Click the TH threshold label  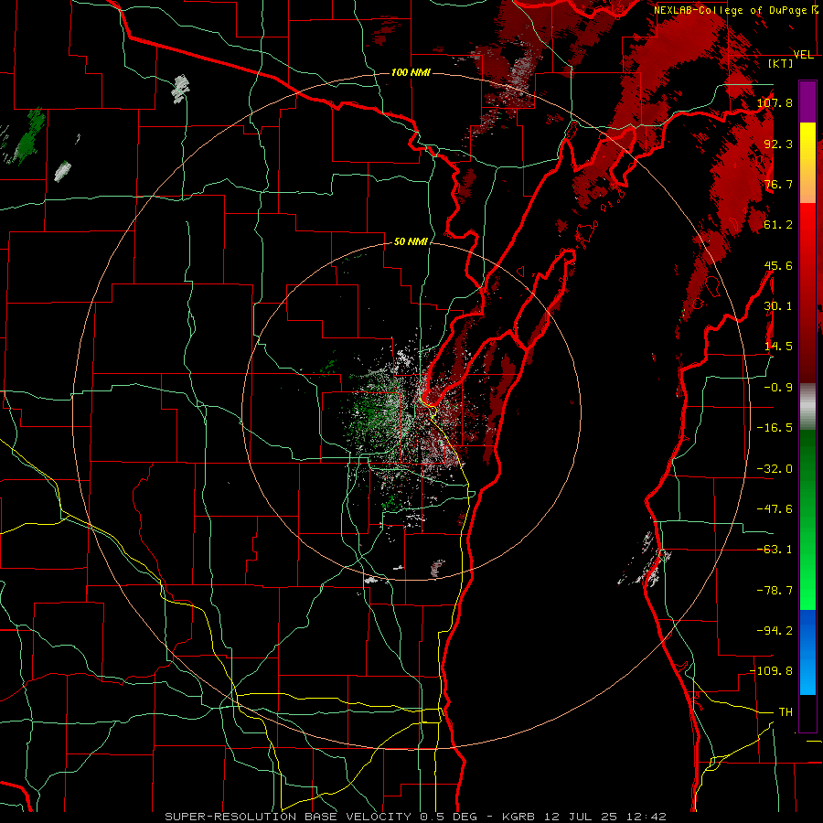click(x=786, y=712)
